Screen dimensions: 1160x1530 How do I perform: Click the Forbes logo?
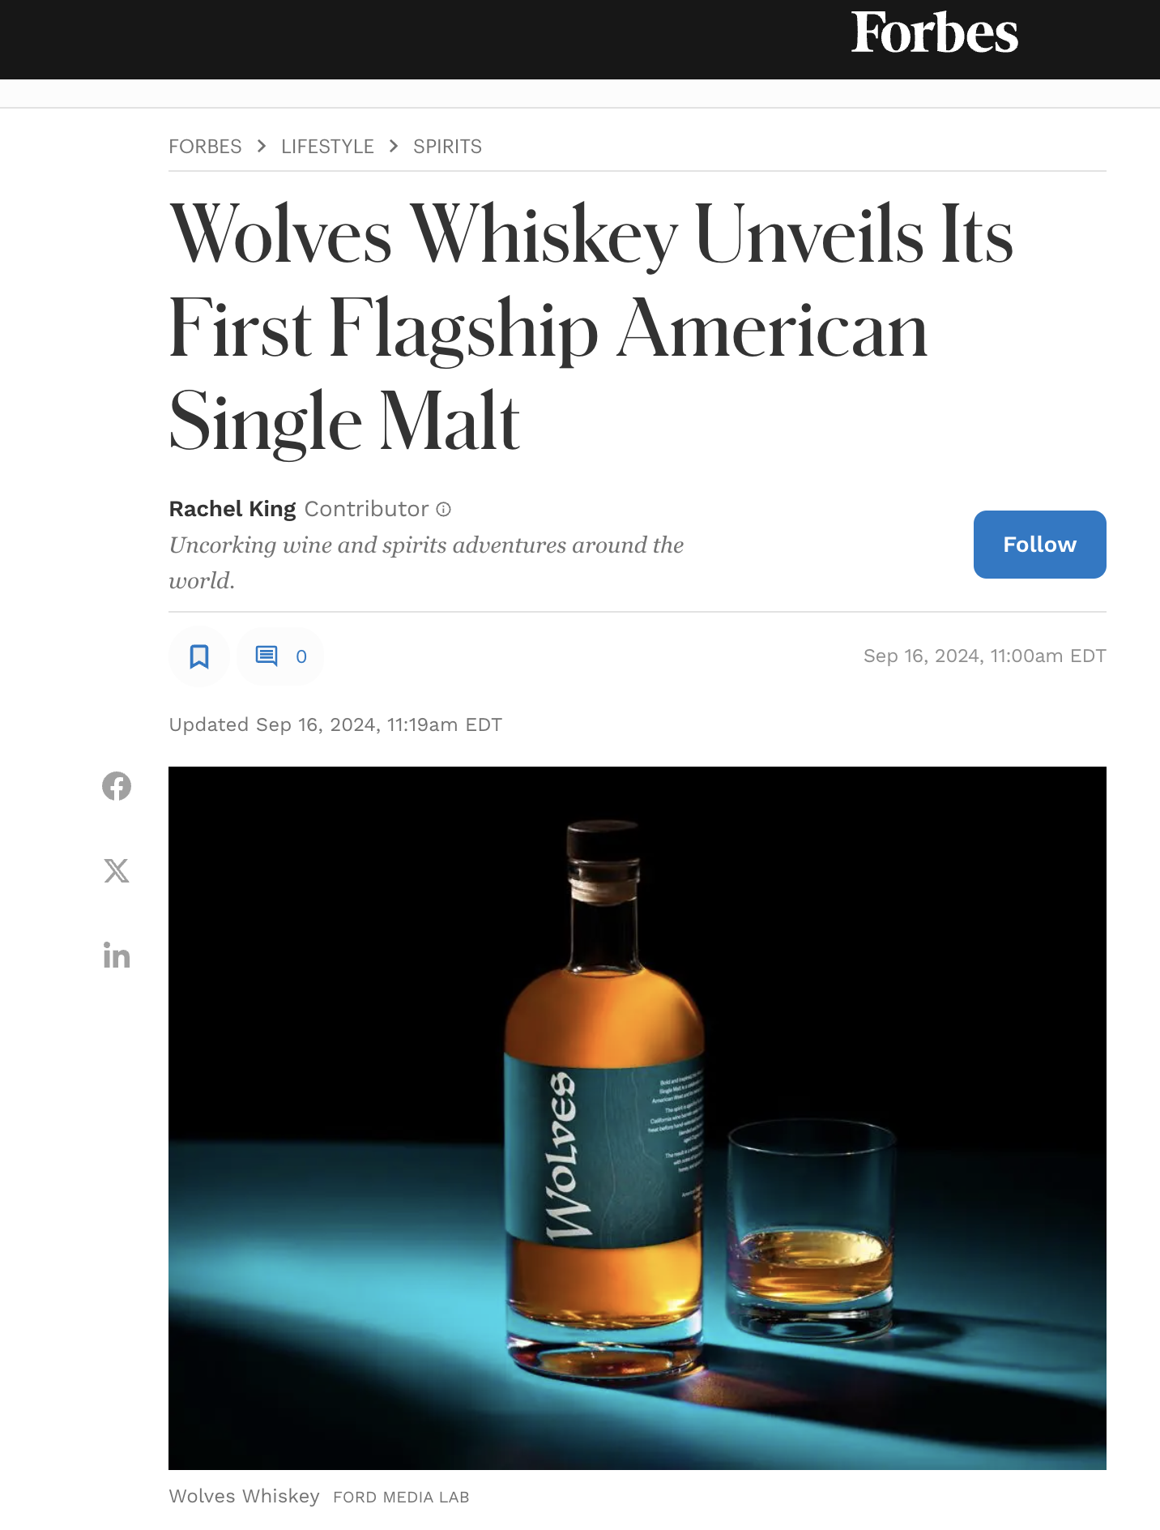[934, 33]
